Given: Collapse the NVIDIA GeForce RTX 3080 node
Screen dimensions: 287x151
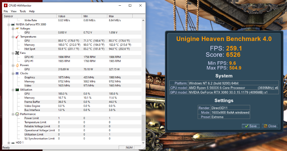Looking at the screenshot, I should (9, 25).
